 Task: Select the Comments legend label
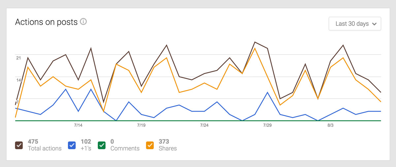click(x=125, y=149)
